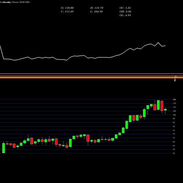Click the 84 price axis label
Screen dimensions: 183x183
coord(174,130)
